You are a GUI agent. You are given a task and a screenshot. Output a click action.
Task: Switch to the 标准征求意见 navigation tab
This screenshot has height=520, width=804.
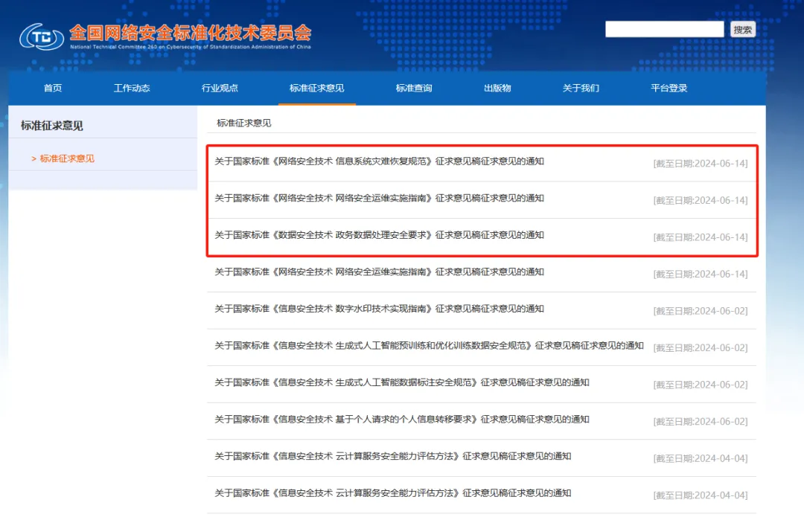[316, 89]
